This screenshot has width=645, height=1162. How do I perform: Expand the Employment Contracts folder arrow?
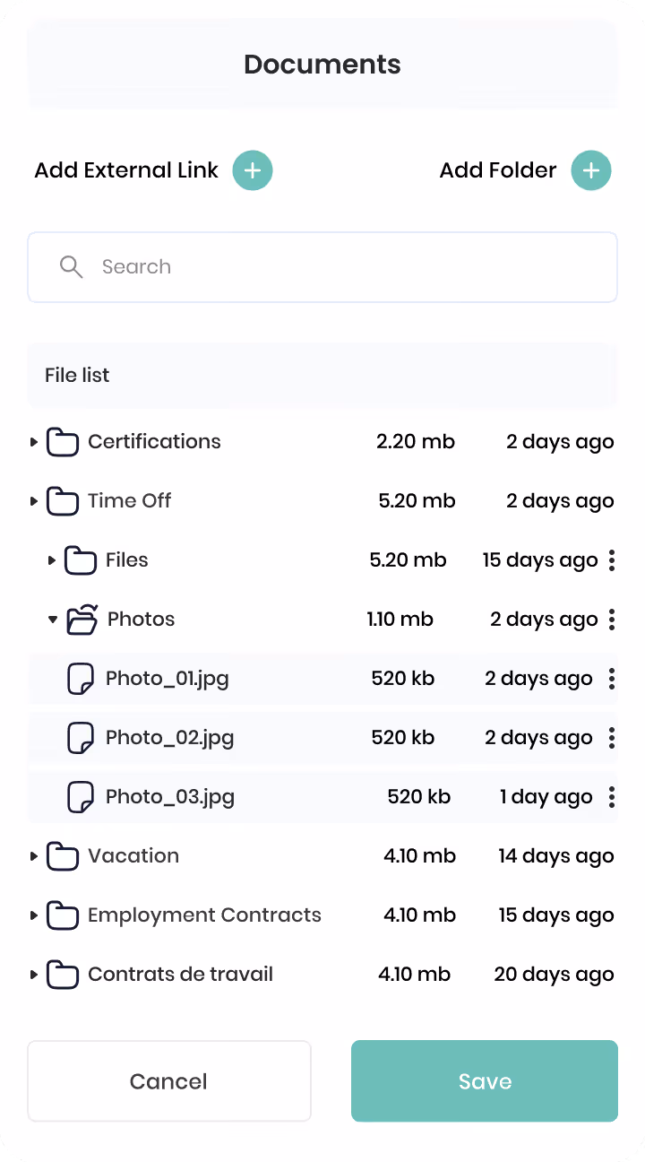[x=34, y=915]
